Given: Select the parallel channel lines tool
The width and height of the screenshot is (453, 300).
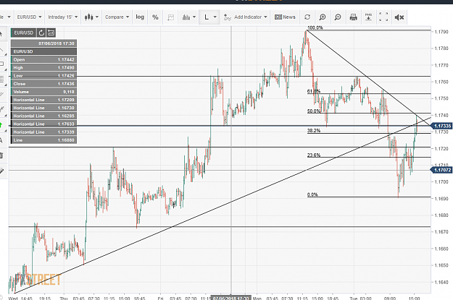Looking at the screenshot, I should click(x=2, y=95).
